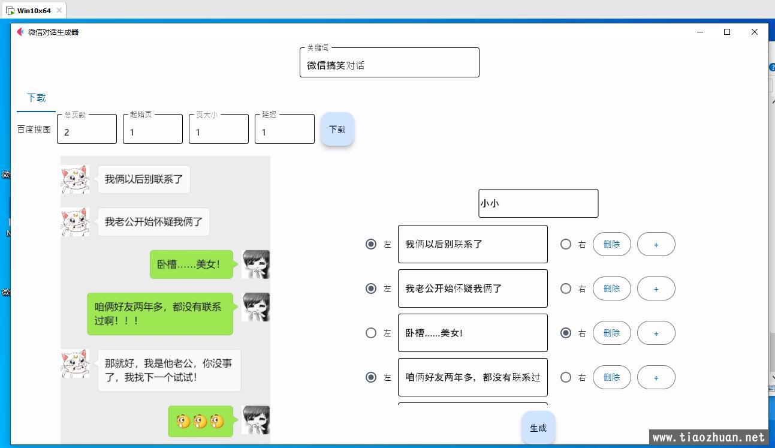
Task: Select 左 radio for 咱俩好友两年多 row
Action: (x=371, y=377)
